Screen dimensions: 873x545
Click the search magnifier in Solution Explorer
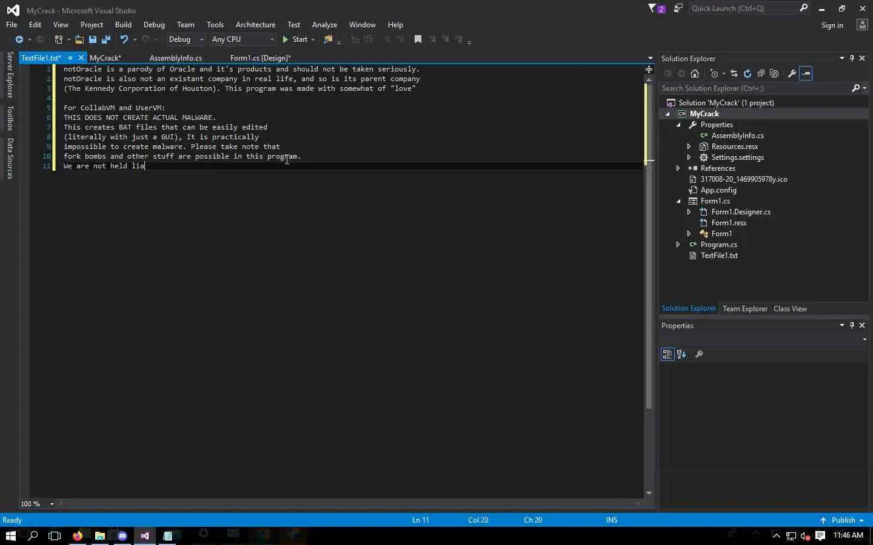(855, 88)
